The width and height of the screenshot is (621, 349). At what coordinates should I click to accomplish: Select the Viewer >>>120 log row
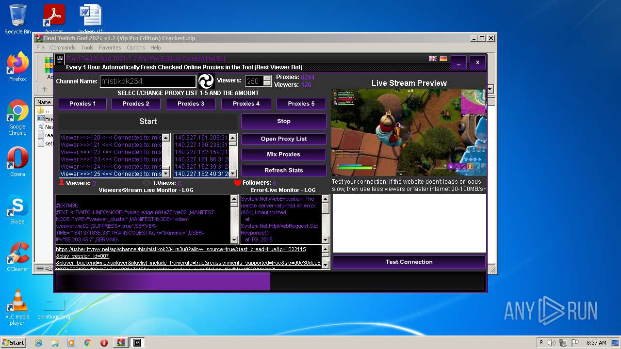click(x=111, y=138)
